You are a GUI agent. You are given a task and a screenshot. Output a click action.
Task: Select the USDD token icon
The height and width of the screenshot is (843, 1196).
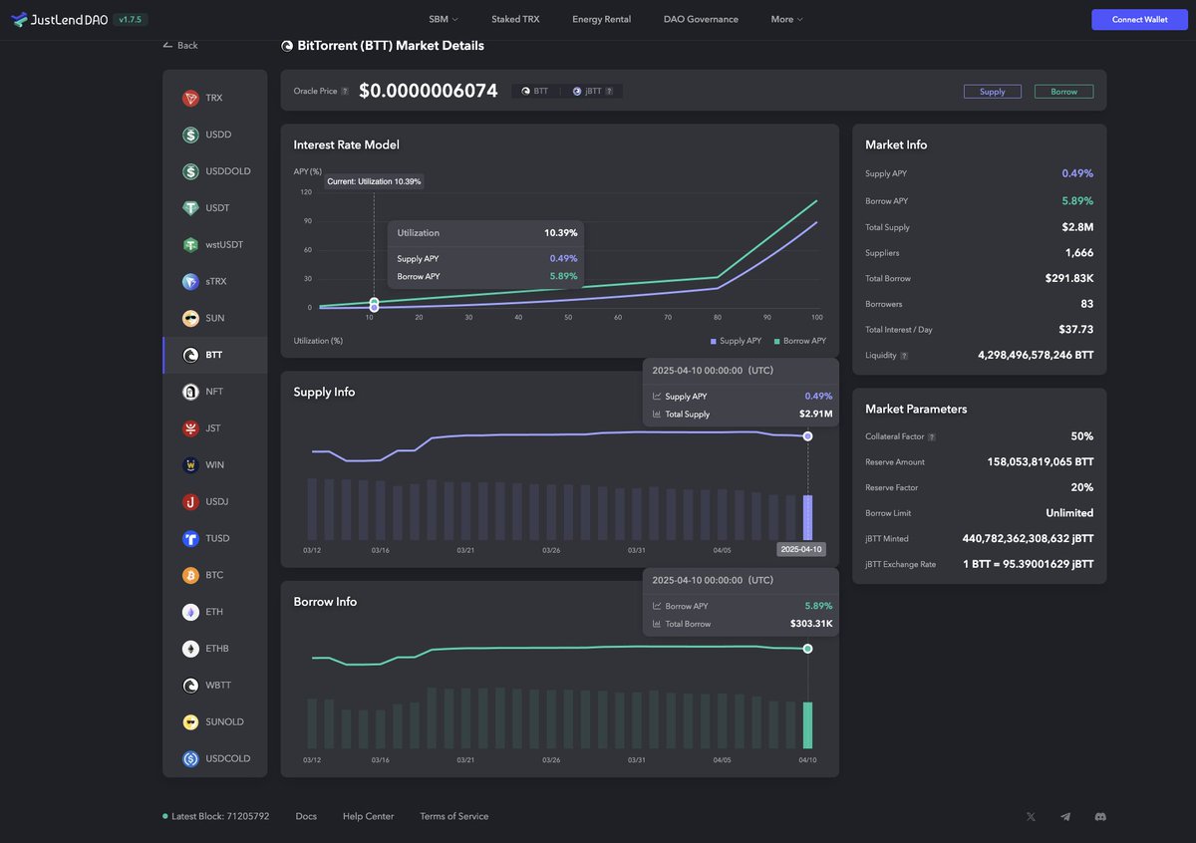point(190,135)
